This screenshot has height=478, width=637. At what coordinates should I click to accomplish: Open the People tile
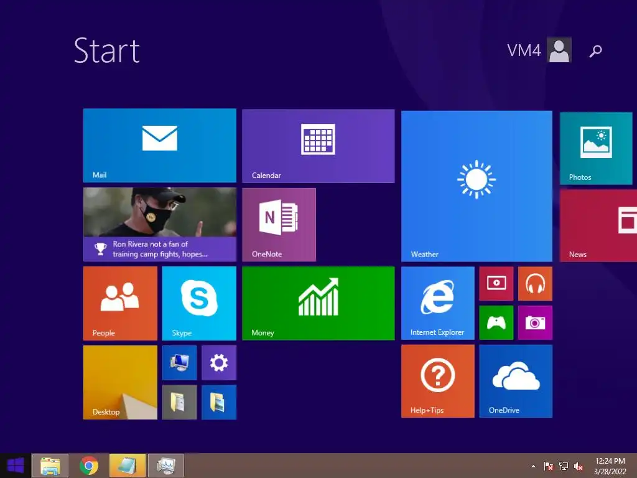point(120,303)
